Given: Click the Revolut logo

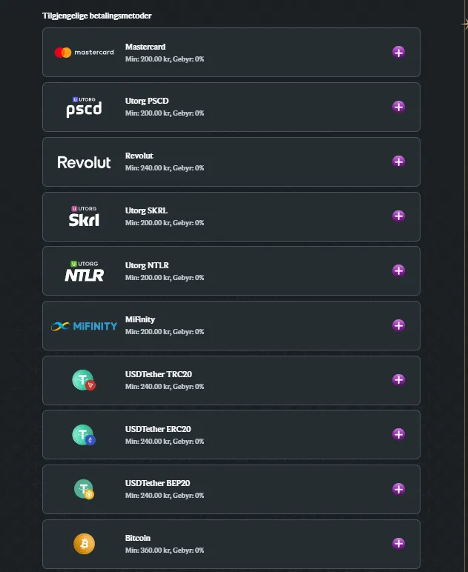Looking at the screenshot, I should [x=84, y=162].
